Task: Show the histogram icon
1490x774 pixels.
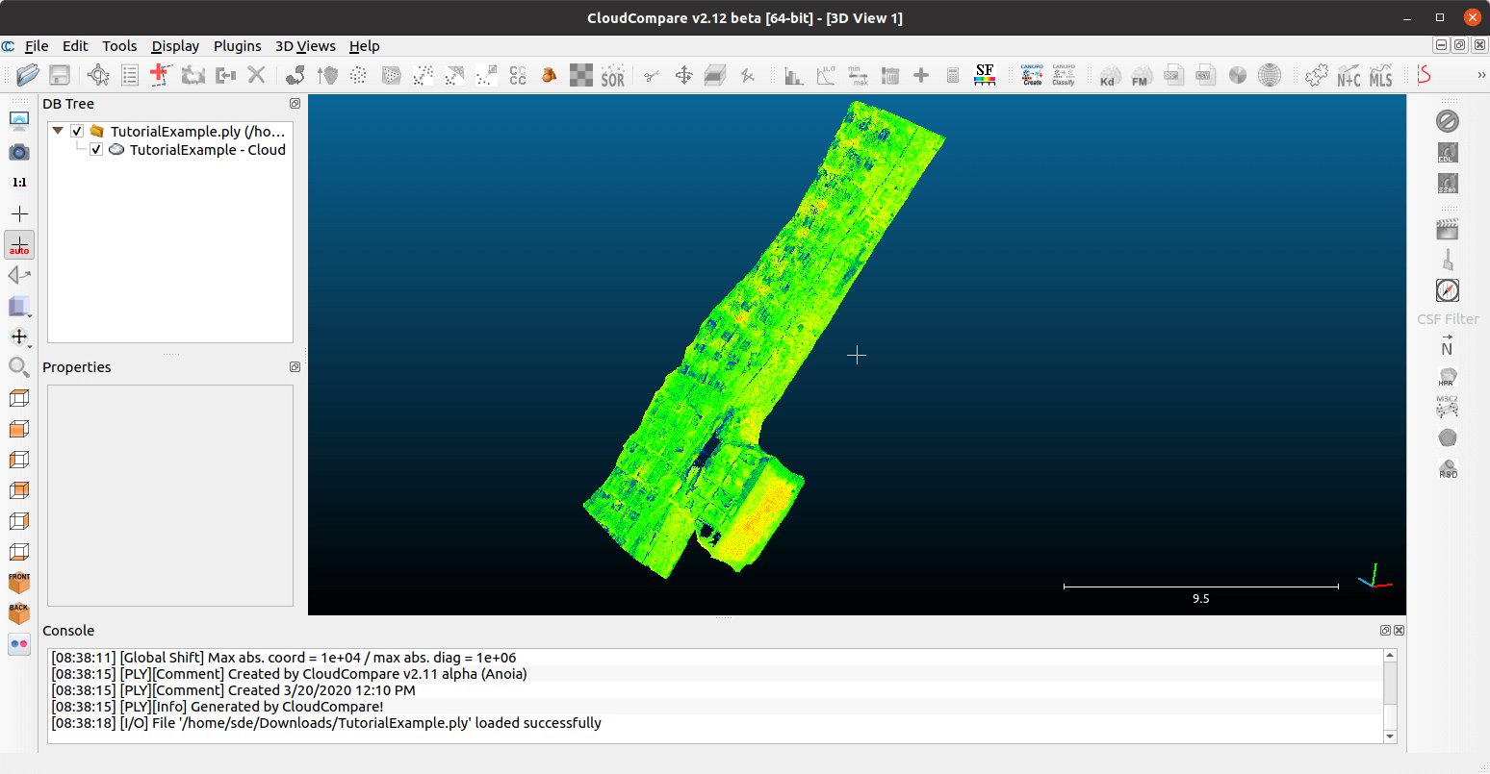Action: point(794,75)
